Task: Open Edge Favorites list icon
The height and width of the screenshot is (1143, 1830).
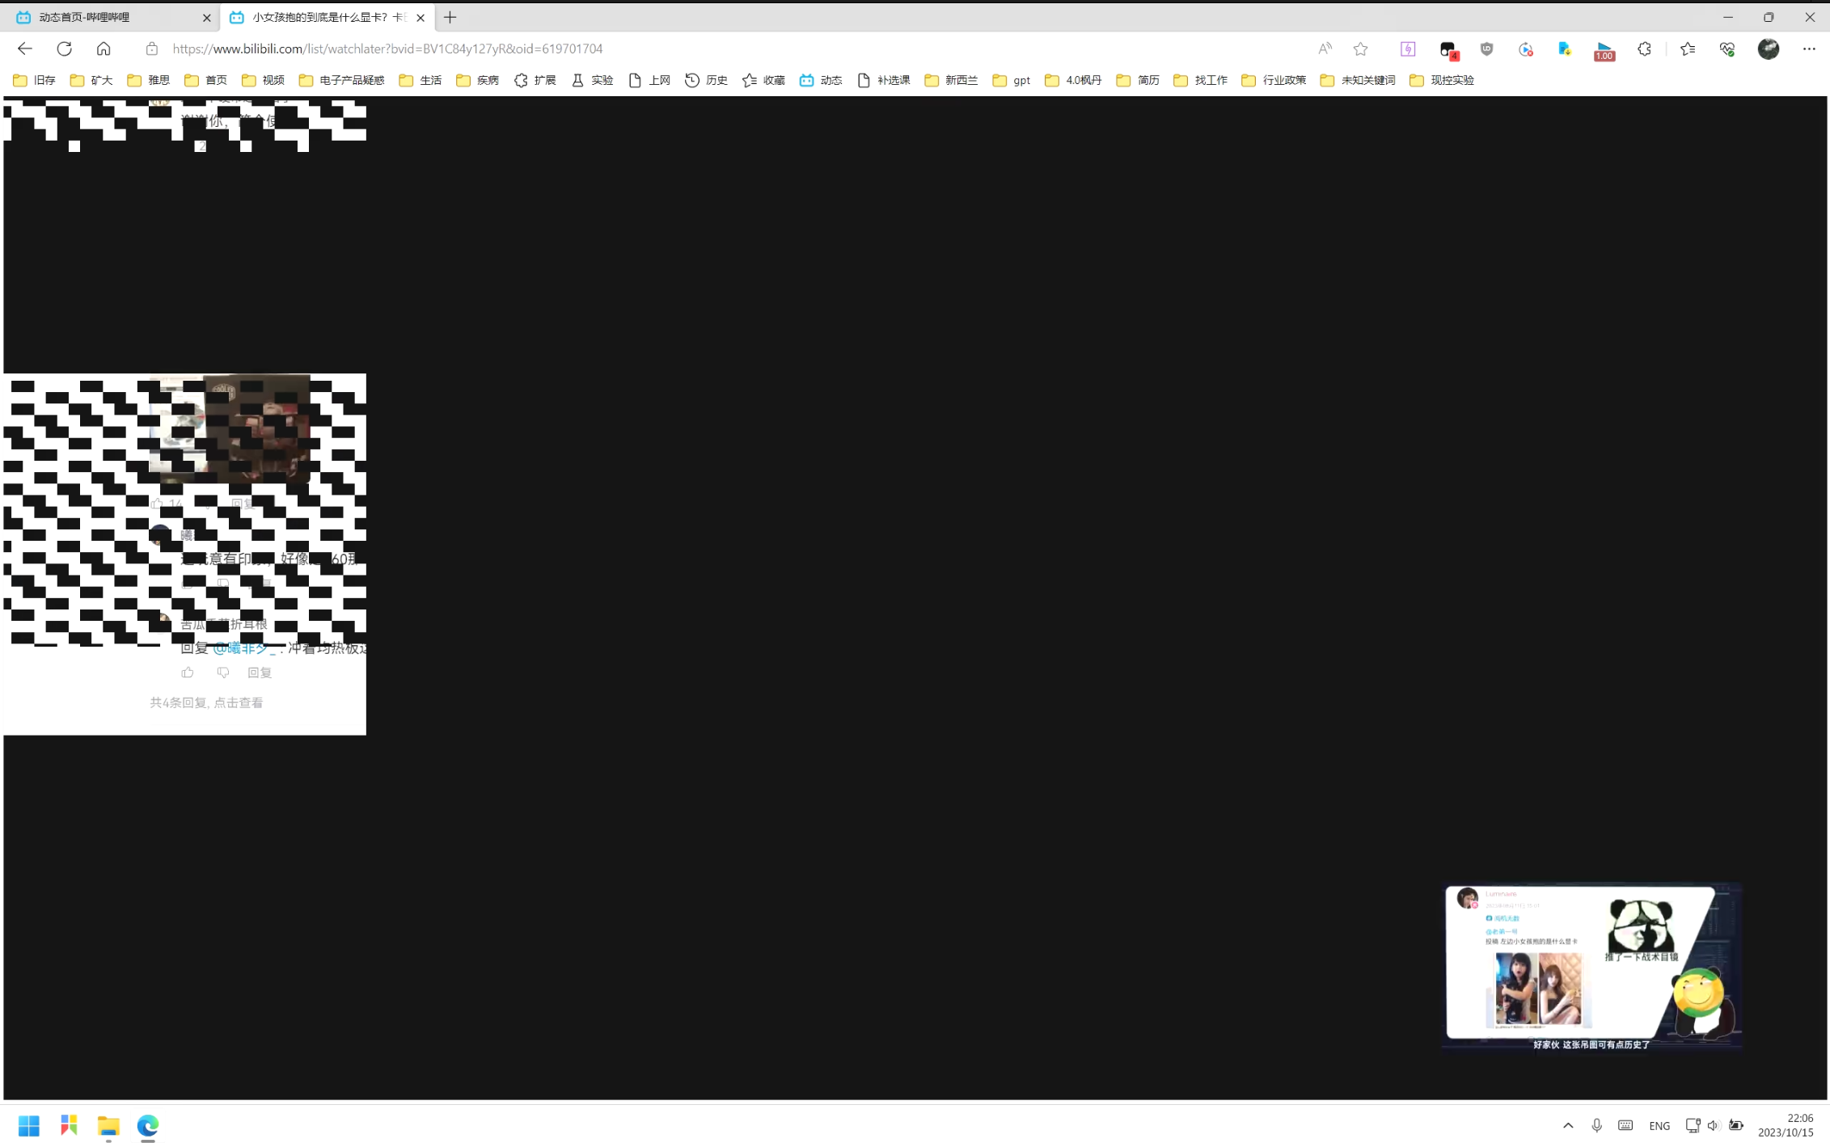Action: (1687, 49)
